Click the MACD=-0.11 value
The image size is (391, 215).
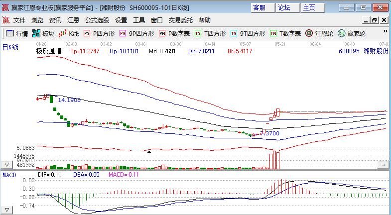[x=124, y=175]
